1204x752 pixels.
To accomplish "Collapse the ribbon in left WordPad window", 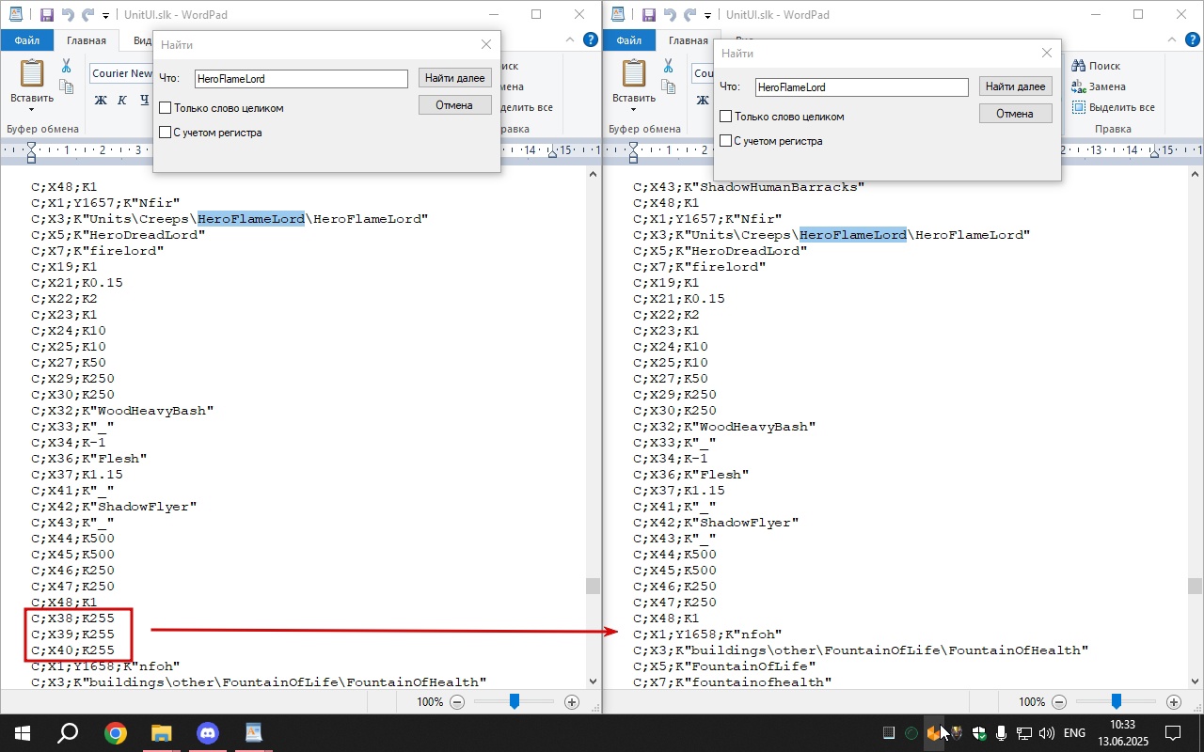I will pyautogui.click(x=569, y=40).
